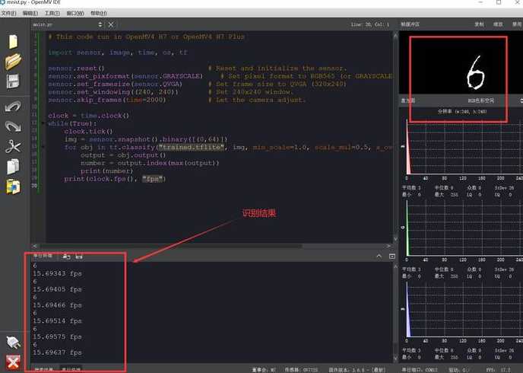Click the blue channel histogram graph
This screenshot has width=523, height=373.
[x=464, y=309]
